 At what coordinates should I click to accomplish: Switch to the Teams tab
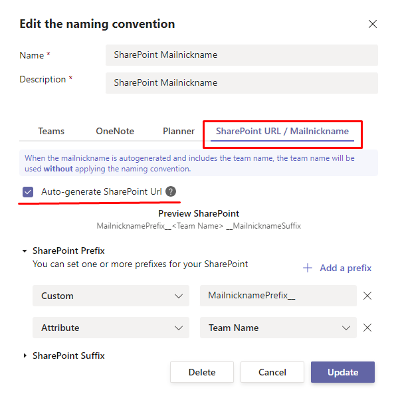pyautogui.click(x=51, y=131)
